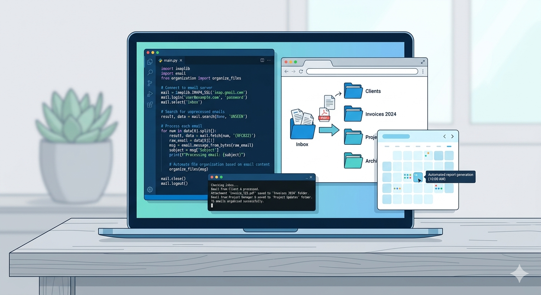Go to the previous month in the calendar
Viewport: 541px width, 295px height.
click(x=445, y=136)
